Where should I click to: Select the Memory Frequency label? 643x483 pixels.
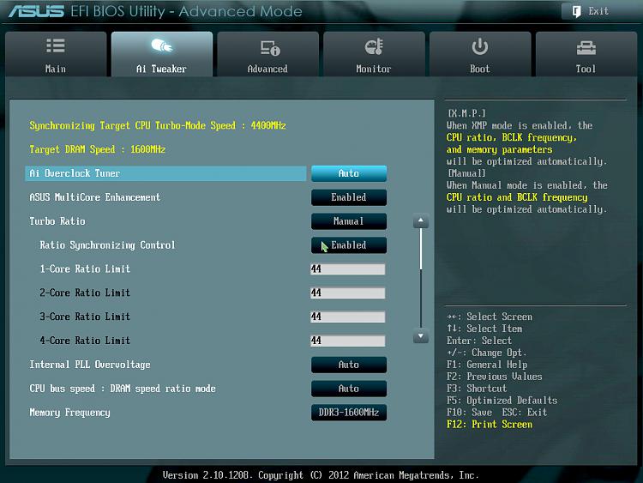(x=69, y=413)
